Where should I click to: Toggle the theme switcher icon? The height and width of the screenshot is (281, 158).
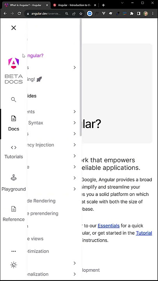click(x=14, y=265)
